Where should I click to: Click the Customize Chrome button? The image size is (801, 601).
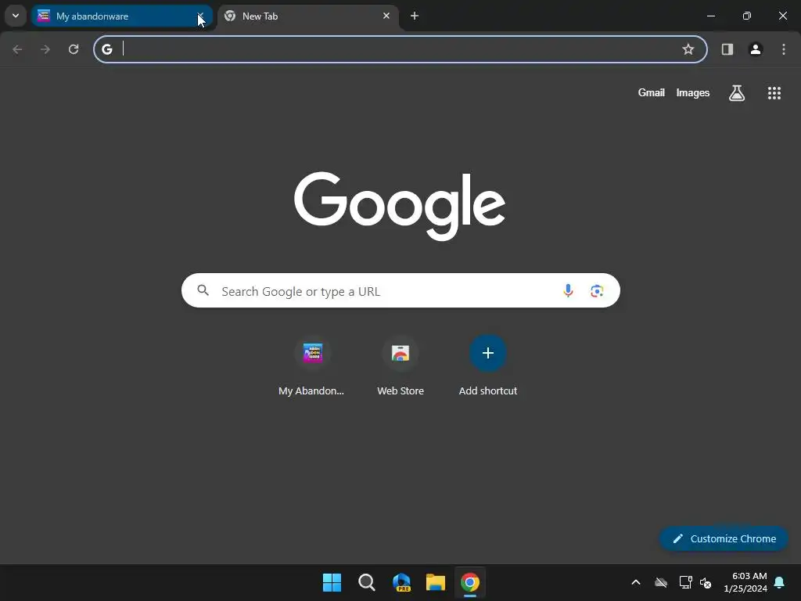pyautogui.click(x=724, y=538)
